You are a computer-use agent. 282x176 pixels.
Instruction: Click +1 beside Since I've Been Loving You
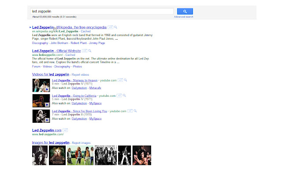coord(130,111)
